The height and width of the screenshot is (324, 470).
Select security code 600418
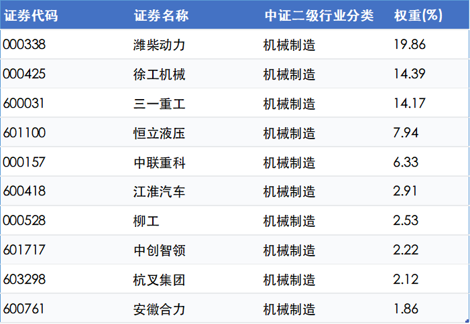click(24, 191)
